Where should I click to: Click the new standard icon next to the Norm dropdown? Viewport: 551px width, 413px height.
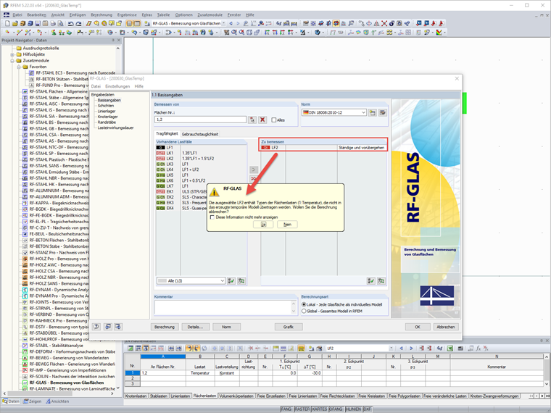pyautogui.click(x=373, y=113)
